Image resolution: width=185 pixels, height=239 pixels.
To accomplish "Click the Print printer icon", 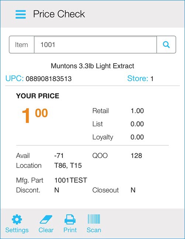I will point(70,219).
